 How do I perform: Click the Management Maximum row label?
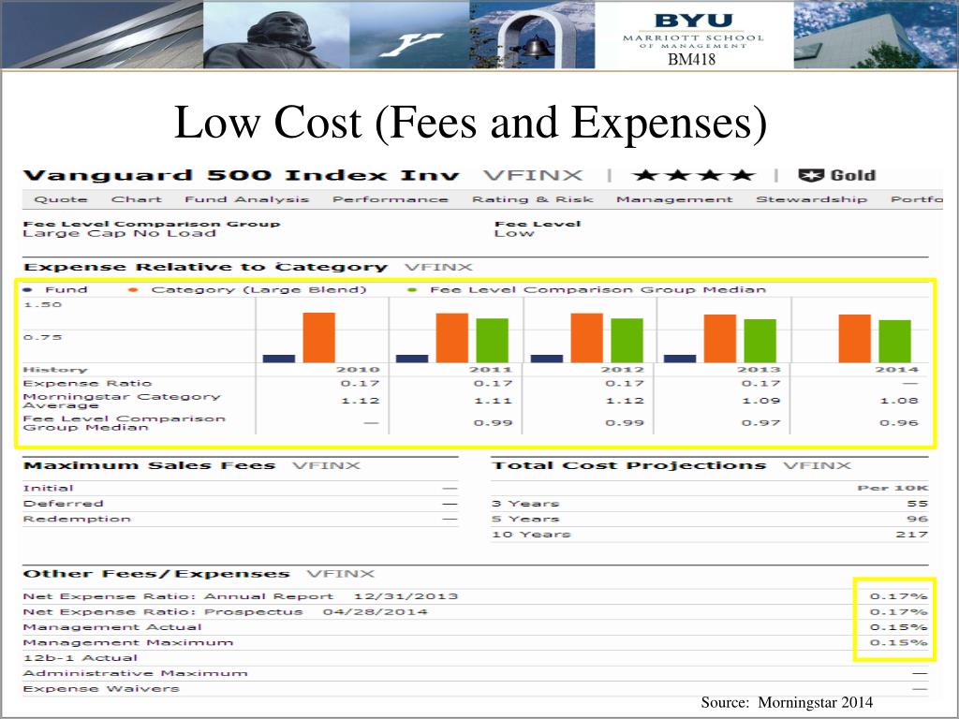pos(127,642)
